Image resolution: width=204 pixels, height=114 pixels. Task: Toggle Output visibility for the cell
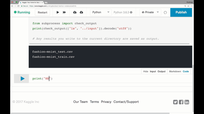161,71
